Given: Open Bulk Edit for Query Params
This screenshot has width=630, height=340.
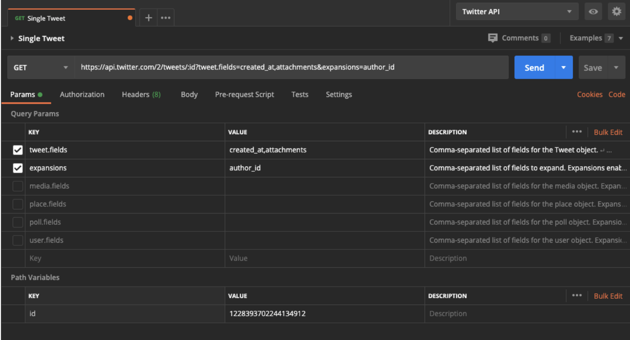Looking at the screenshot, I should [608, 131].
